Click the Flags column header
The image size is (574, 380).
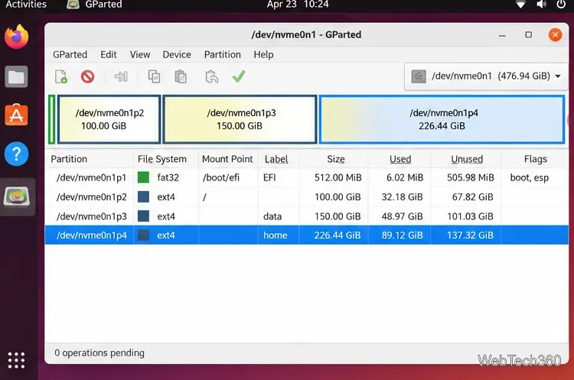coord(535,159)
